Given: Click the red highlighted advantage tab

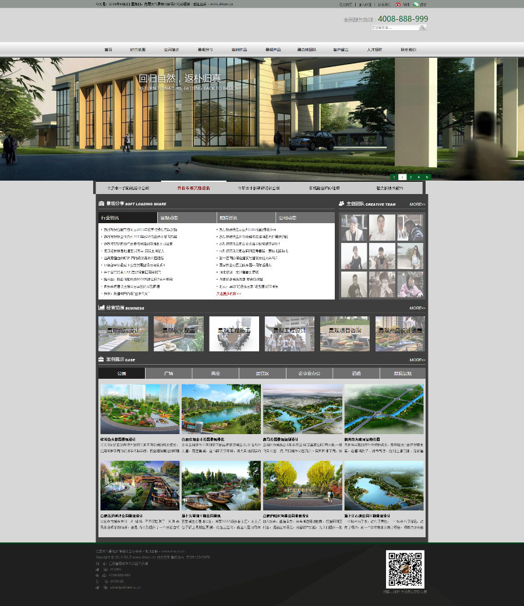Looking at the screenshot, I should (193, 188).
